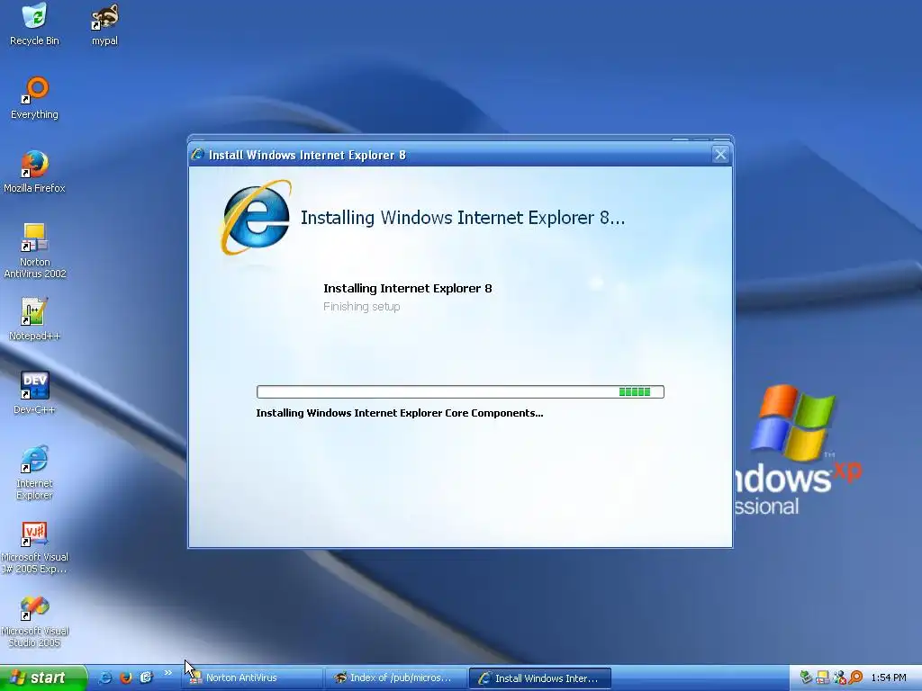The image size is (922, 691).
Task: Launch the Dev-C++ desktop shortcut
Action: (x=35, y=393)
